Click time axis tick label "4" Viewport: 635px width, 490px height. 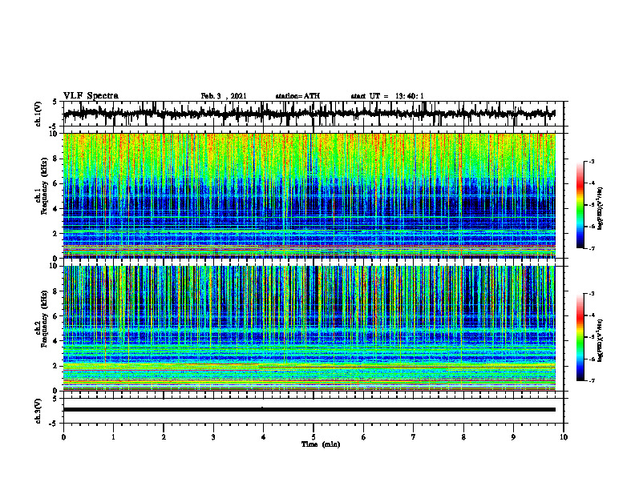264,437
